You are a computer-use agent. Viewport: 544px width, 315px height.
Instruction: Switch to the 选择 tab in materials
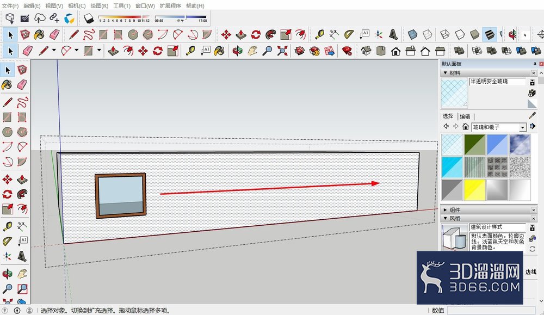coord(448,116)
